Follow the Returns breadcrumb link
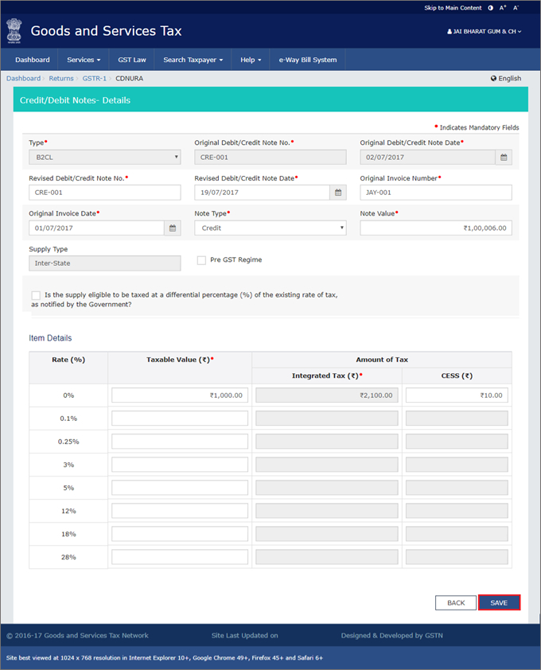The width and height of the screenshot is (541, 670). pyautogui.click(x=61, y=78)
